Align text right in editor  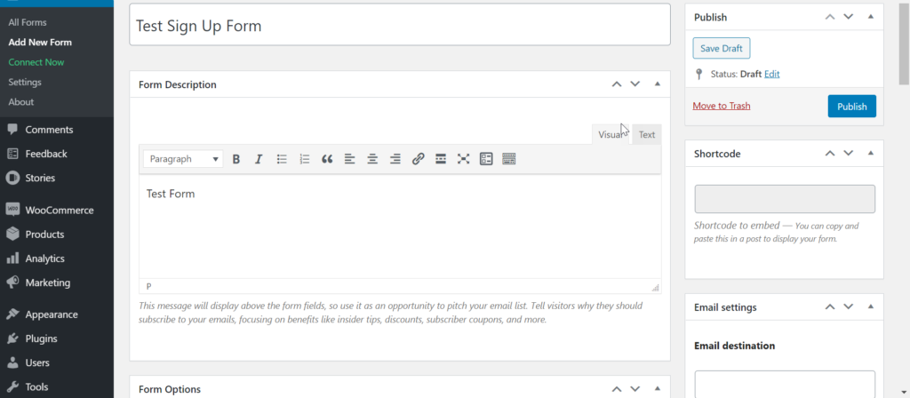(x=395, y=159)
